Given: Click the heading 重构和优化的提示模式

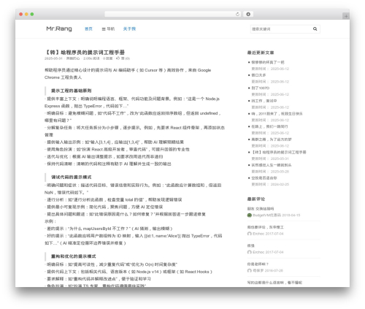Looking at the screenshot, I should pos(73,256).
